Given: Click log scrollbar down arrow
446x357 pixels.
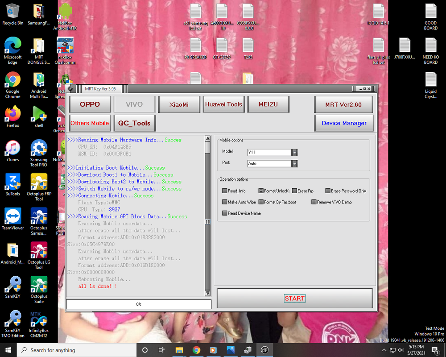Looking at the screenshot, I should [208, 293].
